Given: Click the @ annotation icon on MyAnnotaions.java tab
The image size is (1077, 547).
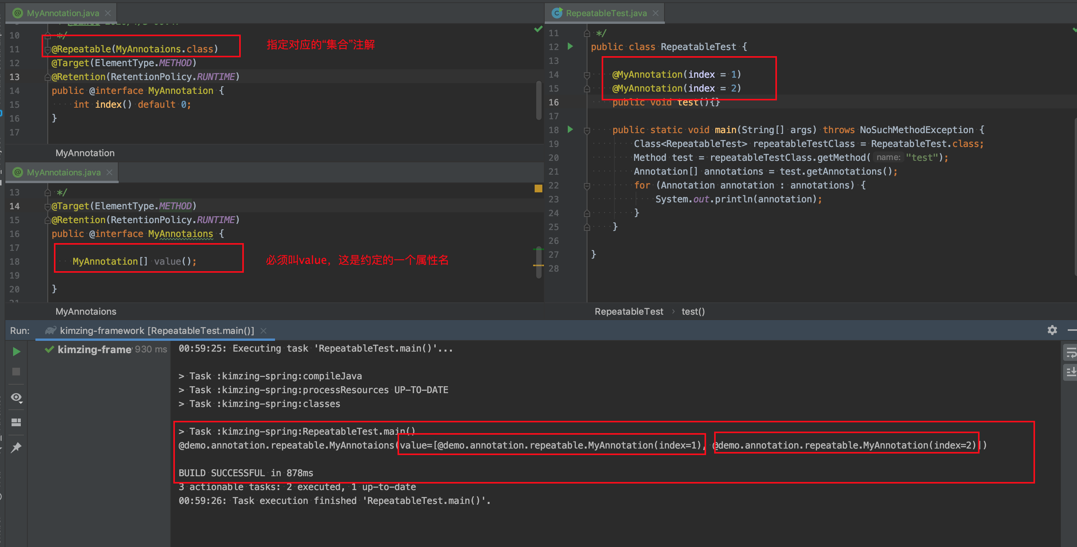Looking at the screenshot, I should [x=18, y=172].
